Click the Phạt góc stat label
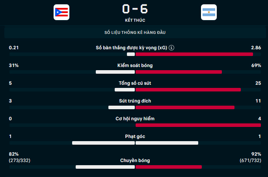Screen dimensions: 268x177 [135, 136]
